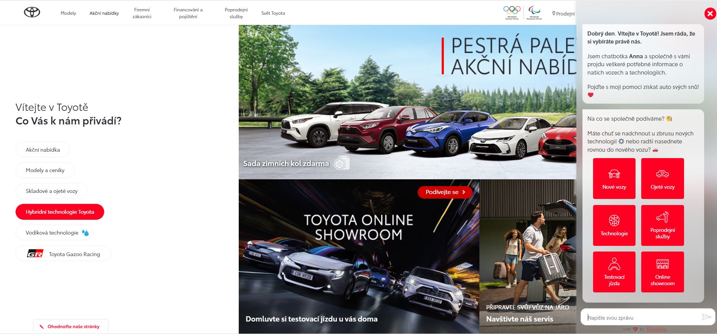Click the Podívejte se button
The image size is (717, 334).
click(x=445, y=192)
